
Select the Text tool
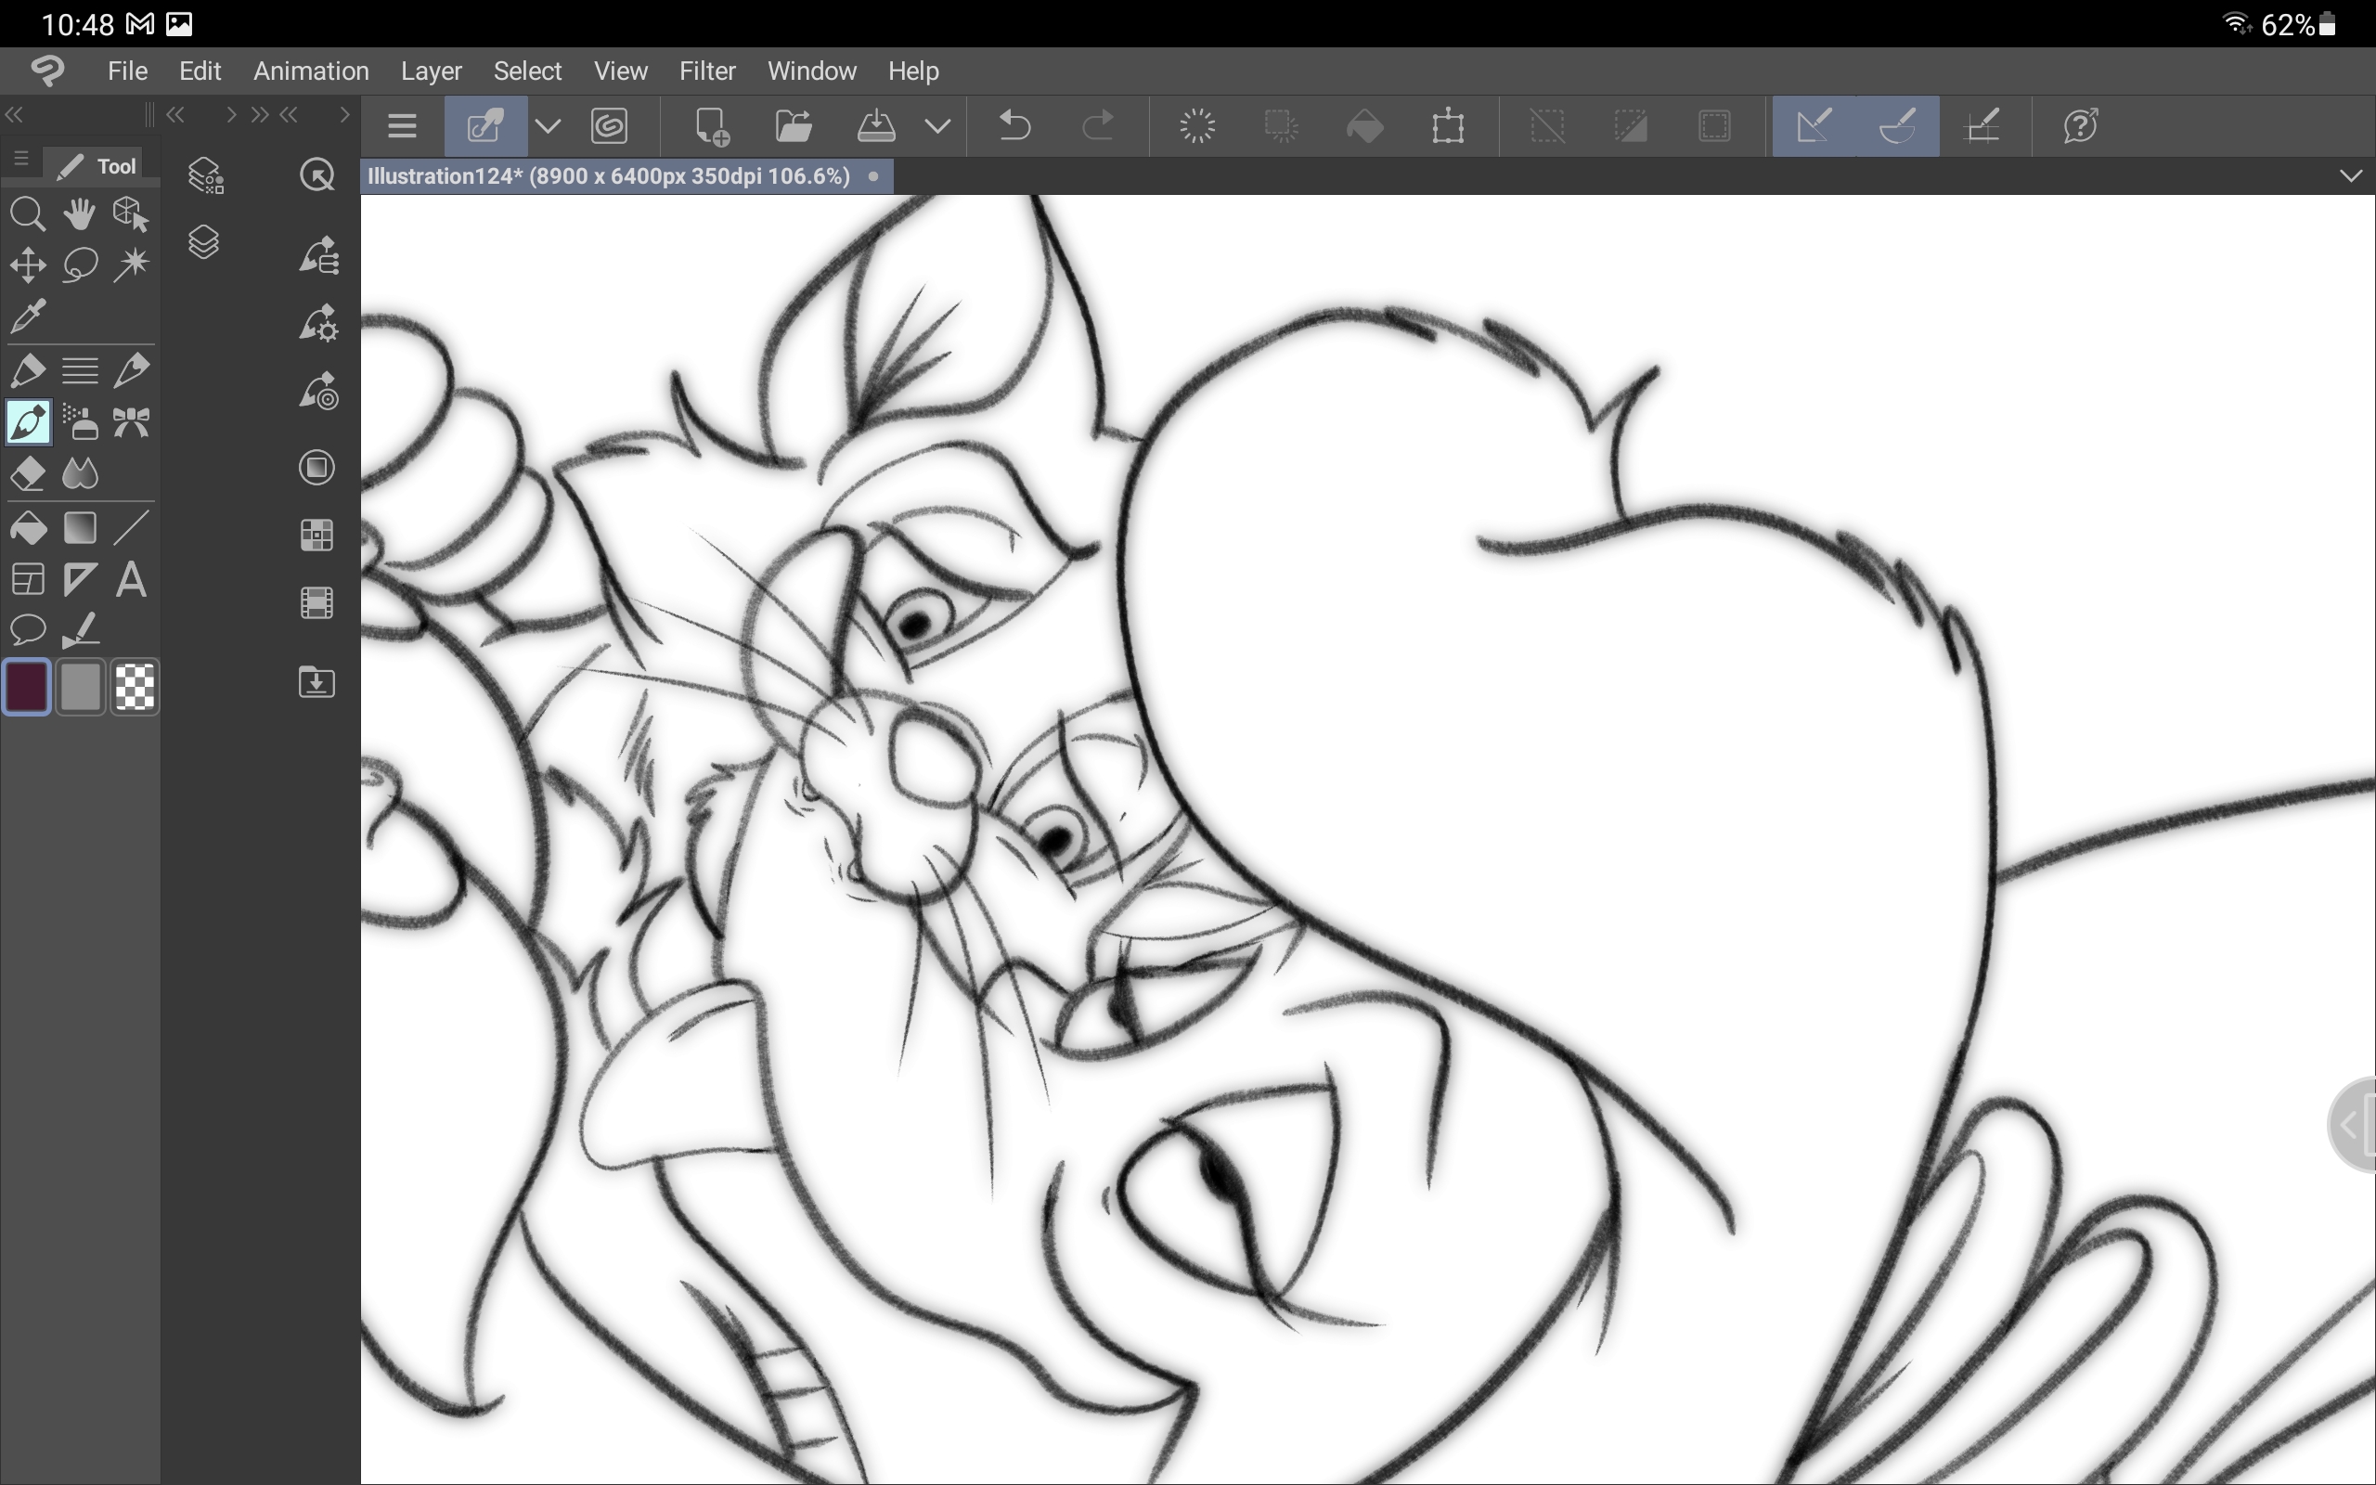(x=131, y=579)
